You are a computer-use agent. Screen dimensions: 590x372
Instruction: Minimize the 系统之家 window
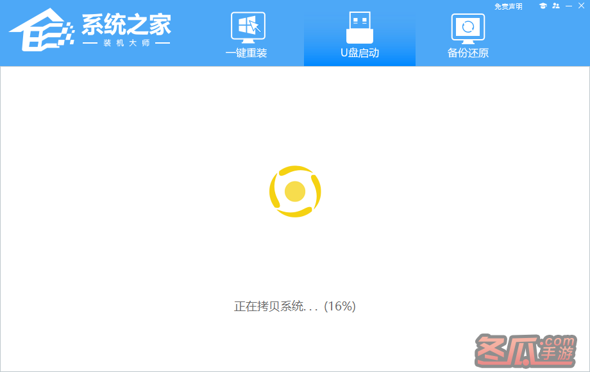[x=569, y=6]
